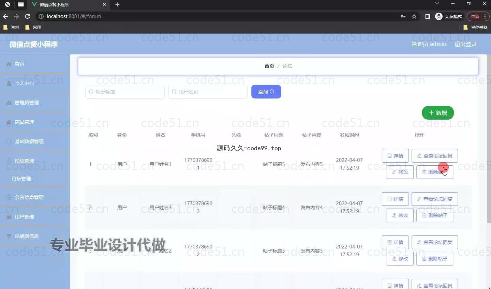Click the icon beside 商品管理
The height and width of the screenshot is (289, 491).
[9, 122]
